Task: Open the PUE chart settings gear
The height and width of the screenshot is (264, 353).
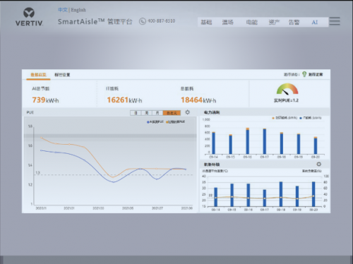Action: (x=187, y=112)
